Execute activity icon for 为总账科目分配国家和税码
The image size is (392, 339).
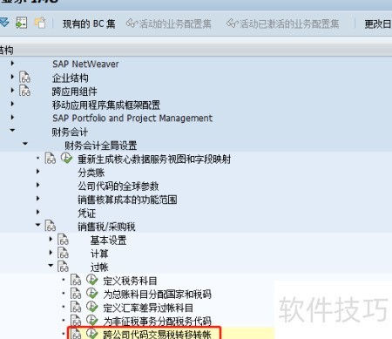(92, 294)
